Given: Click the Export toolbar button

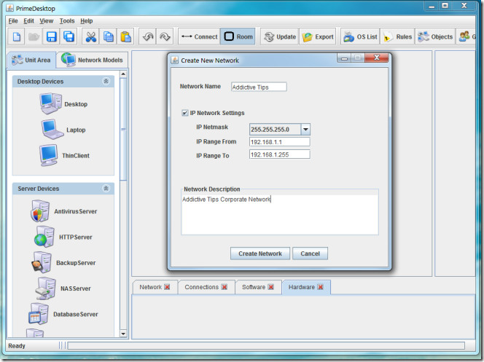Looking at the screenshot, I should click(318, 36).
